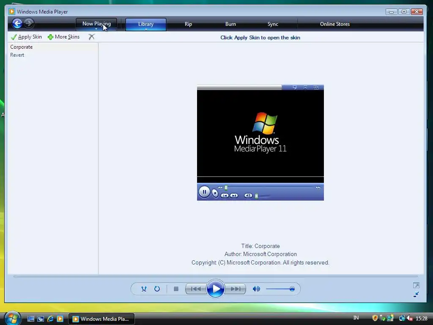Click Show Desktop quick launch icon

pos(30,319)
